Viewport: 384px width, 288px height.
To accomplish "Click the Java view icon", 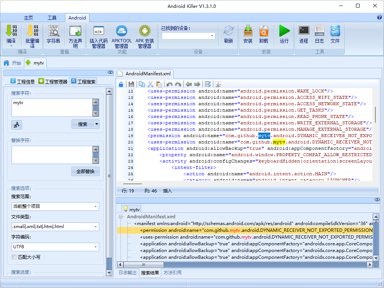I will 218,84.
